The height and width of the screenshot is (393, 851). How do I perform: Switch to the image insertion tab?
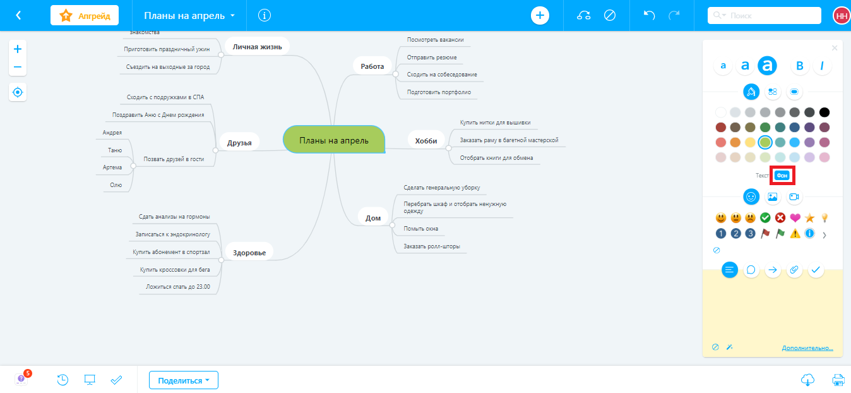(772, 196)
